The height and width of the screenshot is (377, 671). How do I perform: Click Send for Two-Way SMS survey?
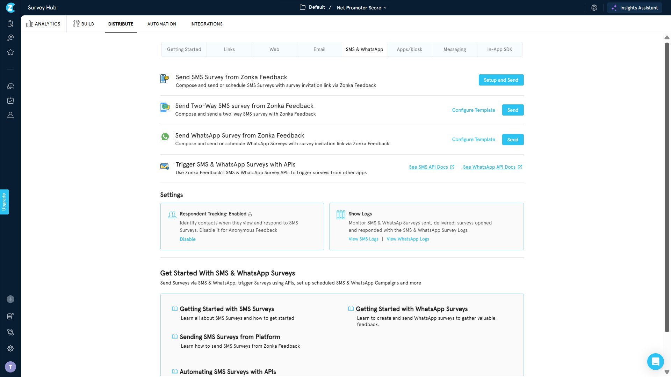click(513, 110)
